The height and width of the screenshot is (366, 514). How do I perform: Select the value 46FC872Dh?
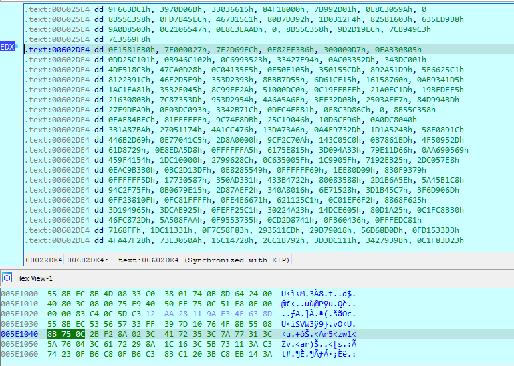click(129, 220)
